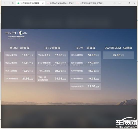Screen dimensions: 138x129
Task: Select 唐DM-i 112KM尊贵型 17.98万元 row
Action: click(x=20, y=55)
